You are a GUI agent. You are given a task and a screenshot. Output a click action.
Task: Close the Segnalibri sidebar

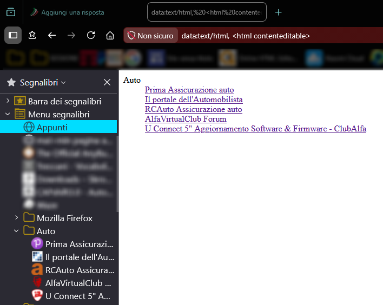pyautogui.click(x=107, y=82)
